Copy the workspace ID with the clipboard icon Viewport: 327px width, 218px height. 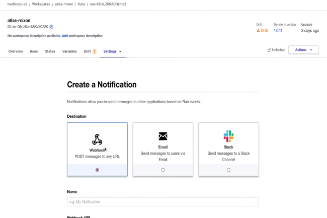51,27
